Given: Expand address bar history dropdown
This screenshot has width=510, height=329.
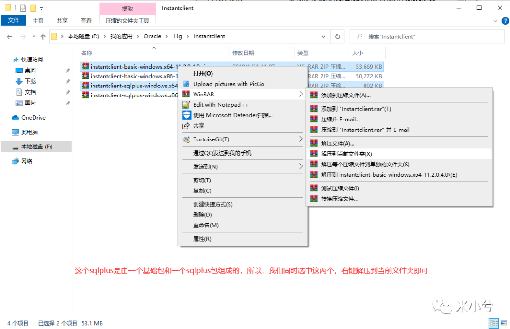Looking at the screenshot, I should click(x=323, y=36).
